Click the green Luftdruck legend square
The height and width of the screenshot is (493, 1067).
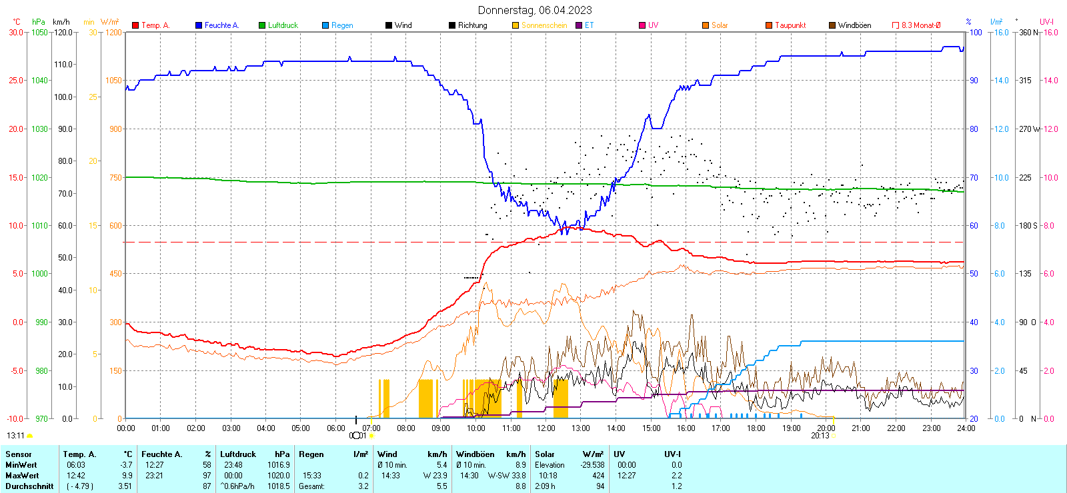[x=262, y=25]
